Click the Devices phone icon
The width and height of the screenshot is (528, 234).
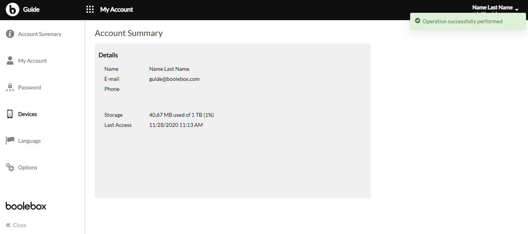[10, 114]
